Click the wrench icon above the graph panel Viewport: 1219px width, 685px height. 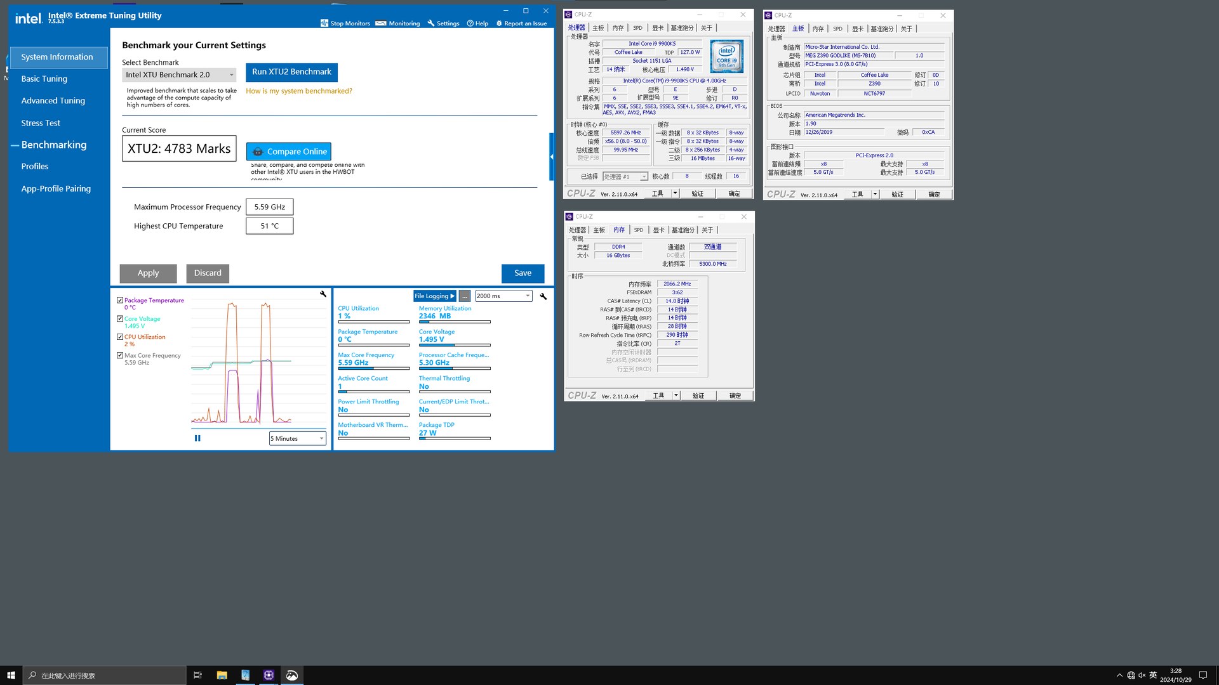click(x=323, y=294)
